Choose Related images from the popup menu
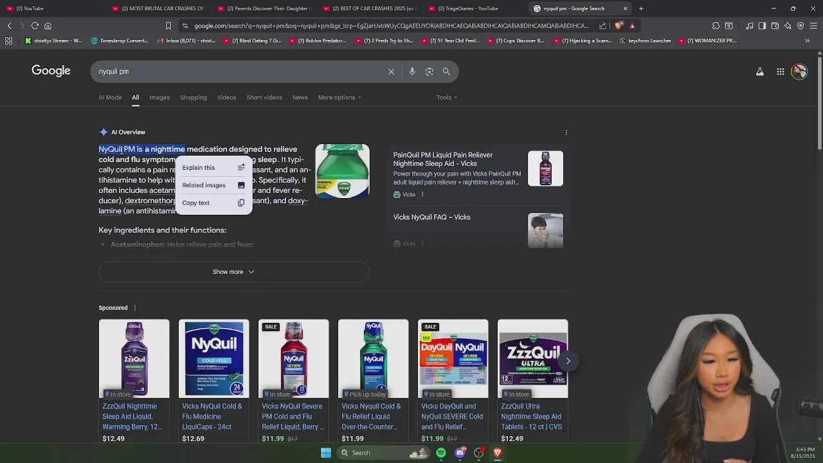Screen dimensions: 823x463 213,185
